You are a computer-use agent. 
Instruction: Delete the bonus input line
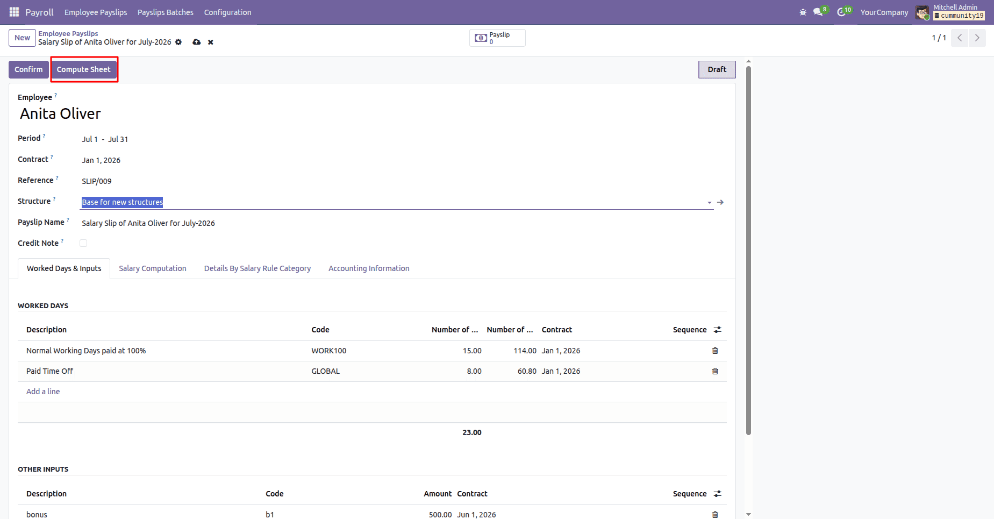pos(715,515)
